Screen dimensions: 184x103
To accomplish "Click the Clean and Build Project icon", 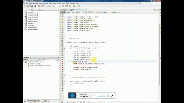I will point(66,6).
